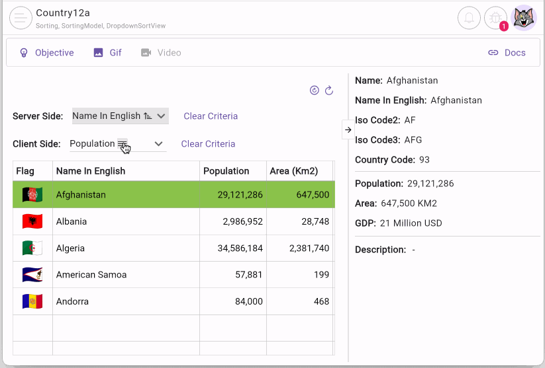Expand the Server Side sort dropdown

tap(162, 116)
